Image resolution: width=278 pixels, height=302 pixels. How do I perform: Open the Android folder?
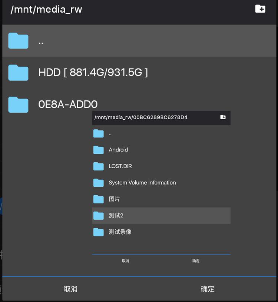pyautogui.click(x=161, y=150)
